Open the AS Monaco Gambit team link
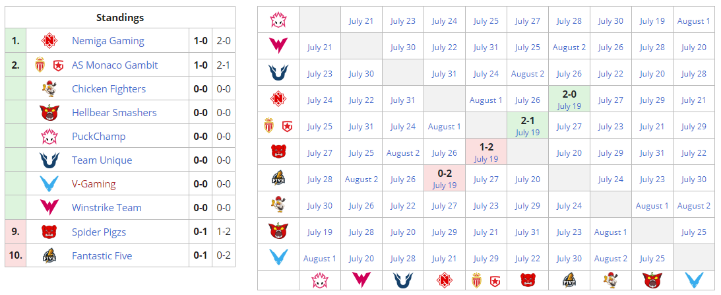The height and width of the screenshot is (295, 721). pos(115,65)
